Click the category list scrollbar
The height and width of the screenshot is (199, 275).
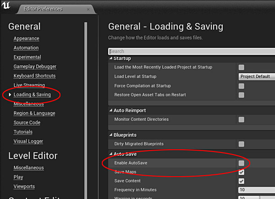86,110
